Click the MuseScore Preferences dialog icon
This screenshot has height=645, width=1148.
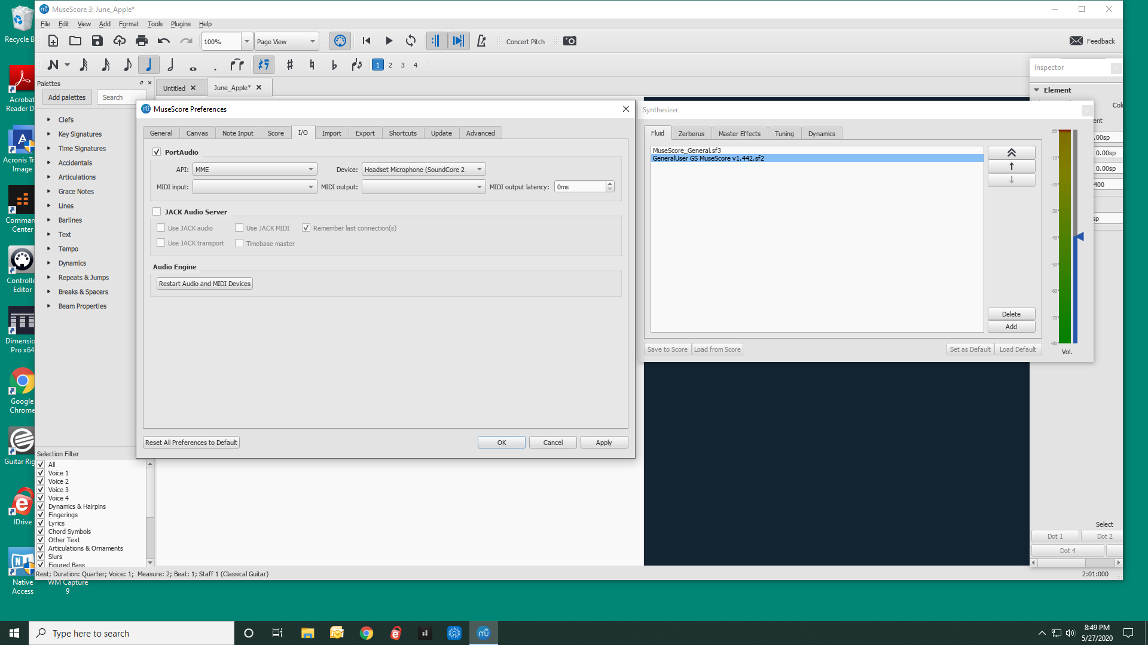point(148,109)
